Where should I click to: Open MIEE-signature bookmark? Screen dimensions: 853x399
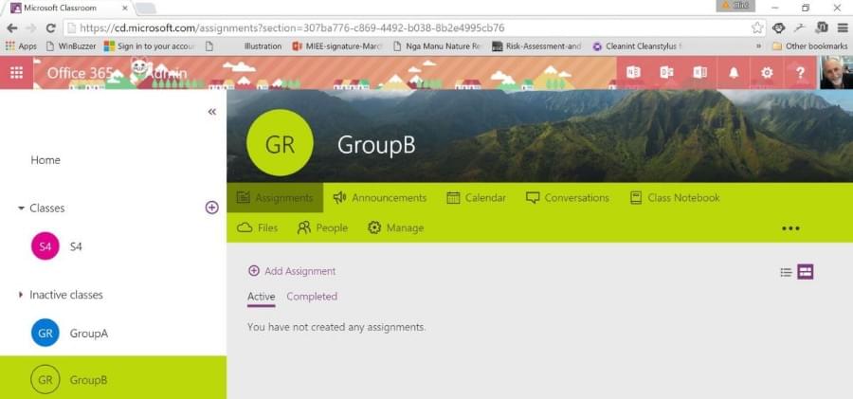tap(337, 46)
